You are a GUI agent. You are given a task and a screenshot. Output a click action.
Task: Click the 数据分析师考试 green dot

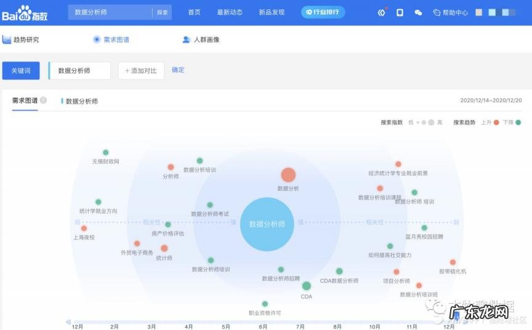210,205
